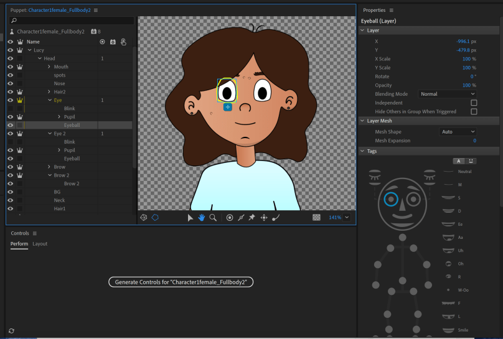
Task: Expand the Brow group
Action: pos(49,167)
